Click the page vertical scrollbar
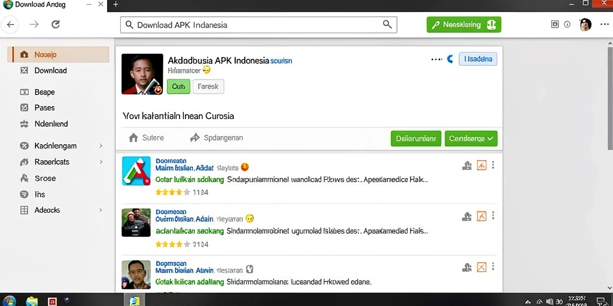 pos(610,99)
